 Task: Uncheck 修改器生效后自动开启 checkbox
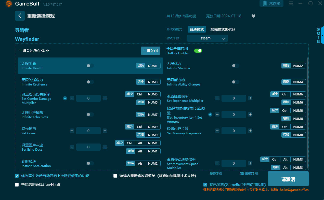[x=17, y=176]
